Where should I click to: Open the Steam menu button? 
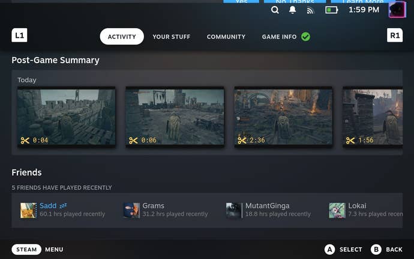pyautogui.click(x=26, y=249)
